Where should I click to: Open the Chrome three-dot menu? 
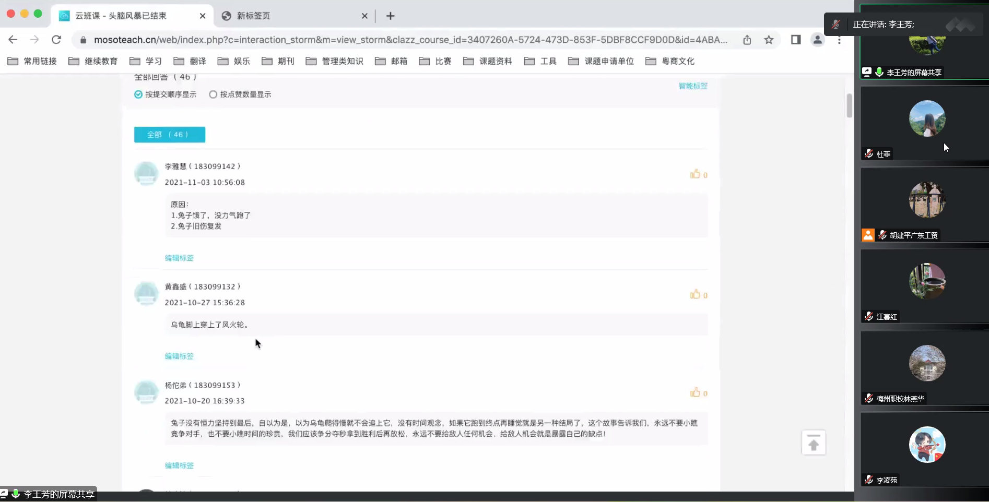[839, 40]
